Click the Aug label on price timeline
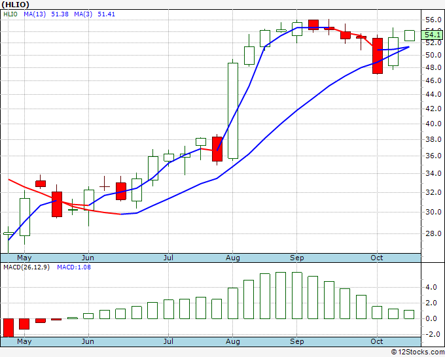The width and height of the screenshot is (445, 357). click(233, 258)
